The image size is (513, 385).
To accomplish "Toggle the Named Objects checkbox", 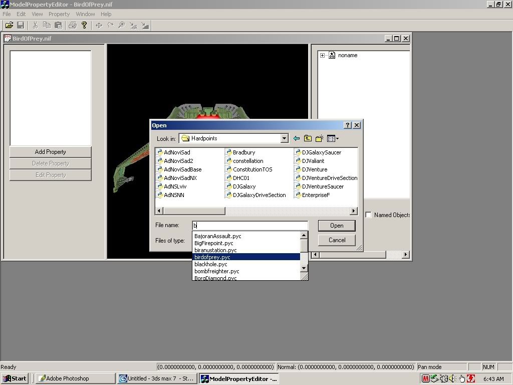I will pos(368,215).
